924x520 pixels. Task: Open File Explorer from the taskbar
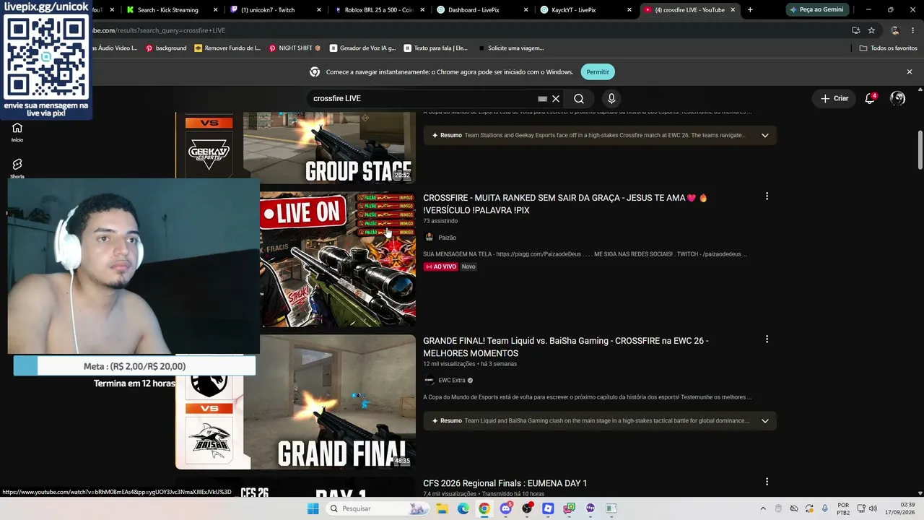(x=443, y=508)
